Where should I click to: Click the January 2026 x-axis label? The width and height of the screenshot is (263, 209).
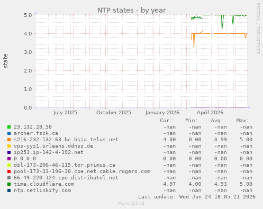(162, 113)
